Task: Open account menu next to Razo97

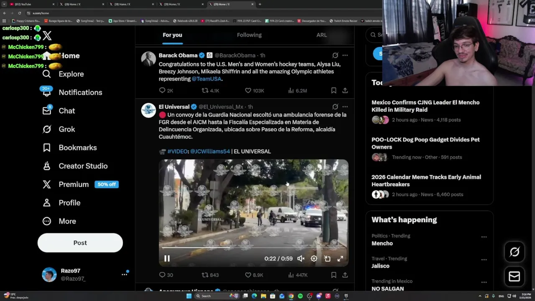Action: 124,274
